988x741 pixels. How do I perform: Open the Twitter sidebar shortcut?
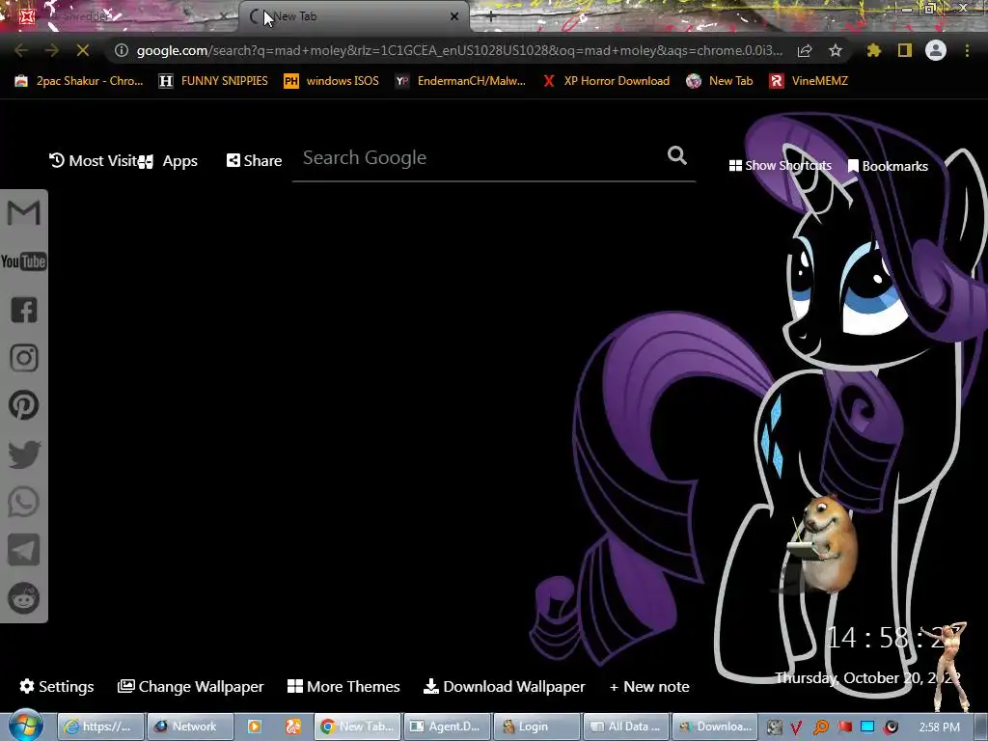(24, 454)
